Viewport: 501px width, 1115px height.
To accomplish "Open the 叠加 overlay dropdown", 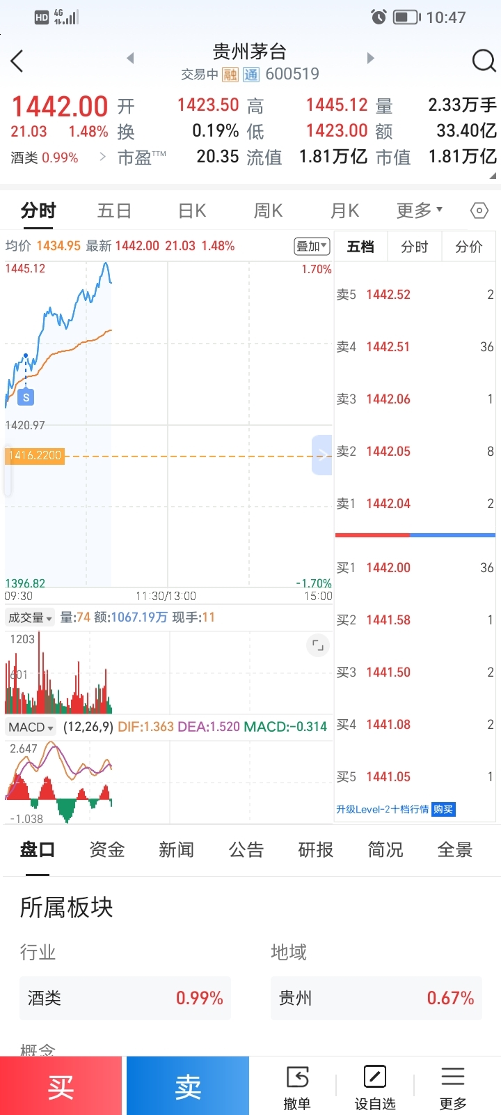I will [312, 246].
